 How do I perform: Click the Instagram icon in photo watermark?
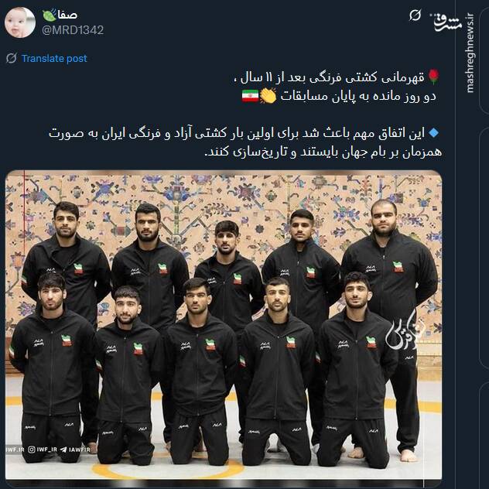tap(32, 450)
